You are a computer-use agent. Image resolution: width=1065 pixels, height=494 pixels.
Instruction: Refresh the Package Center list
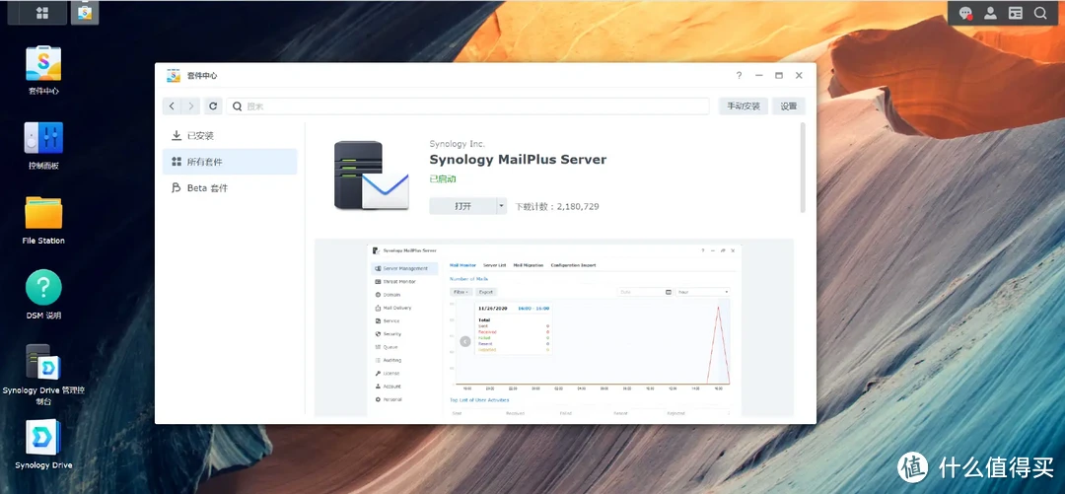pos(214,106)
